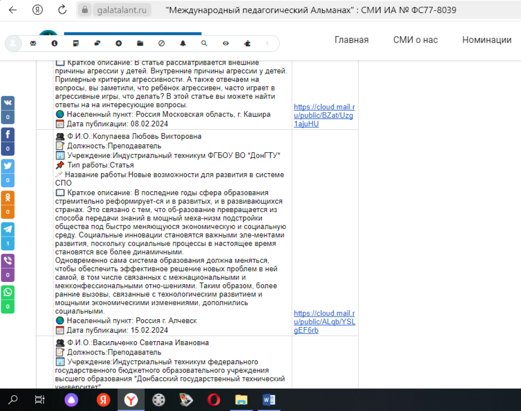521x411 pixels.
Task: Open cloud.mail.ru link ending in YSLgEF6rb
Action: [x=324, y=322]
